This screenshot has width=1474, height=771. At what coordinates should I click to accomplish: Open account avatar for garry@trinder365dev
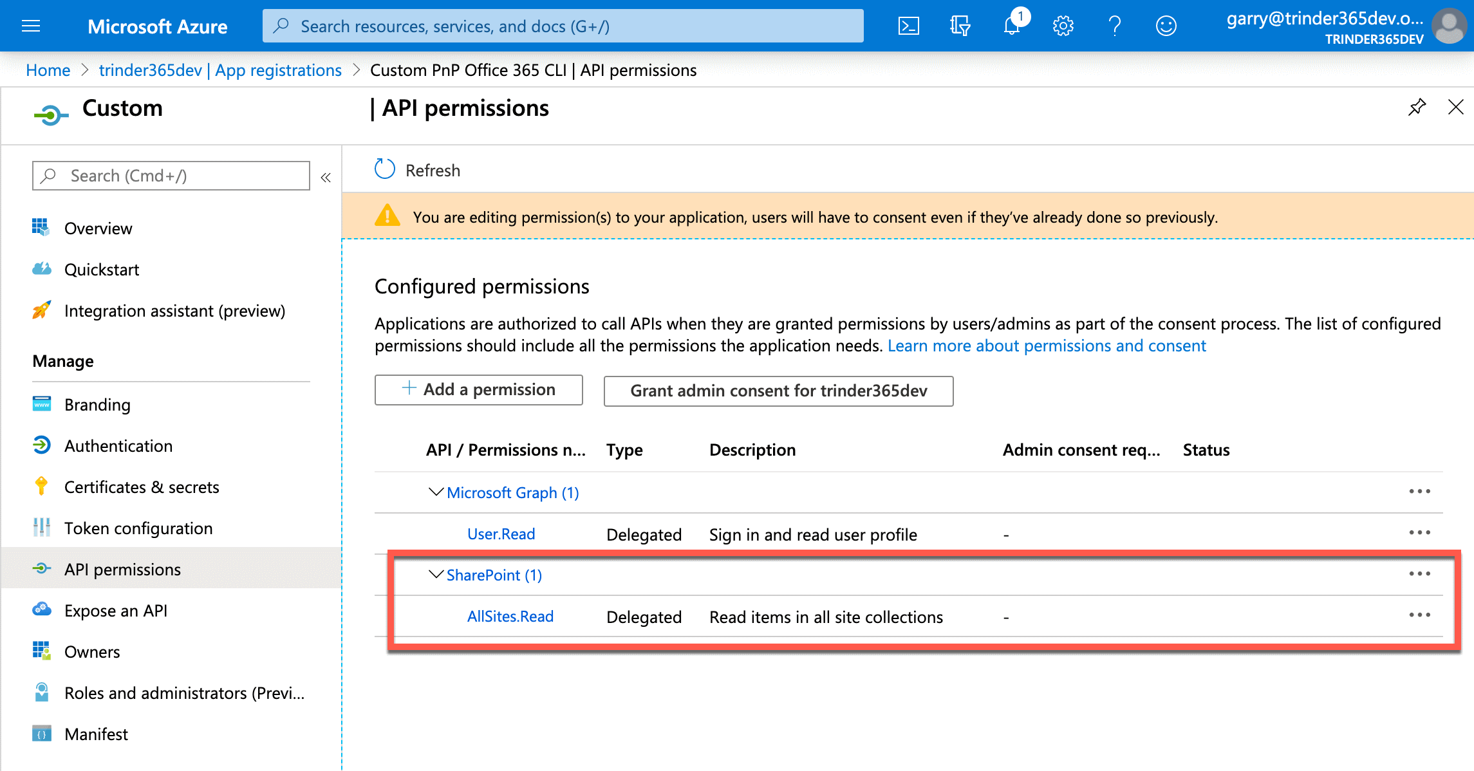(1449, 26)
